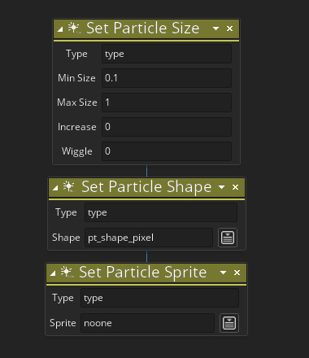
Task: Click the particle icon on Set Particle Size
Action: [x=74, y=28]
